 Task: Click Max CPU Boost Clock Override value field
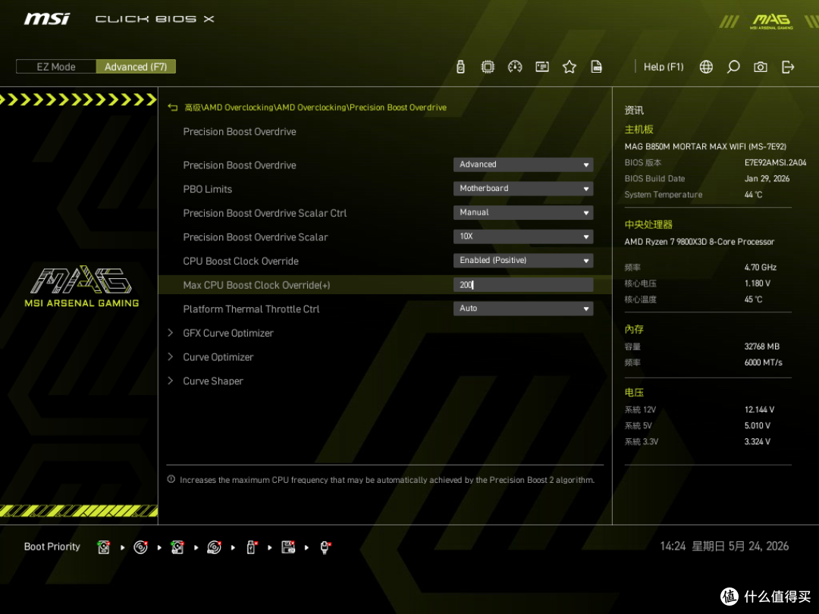(x=523, y=284)
